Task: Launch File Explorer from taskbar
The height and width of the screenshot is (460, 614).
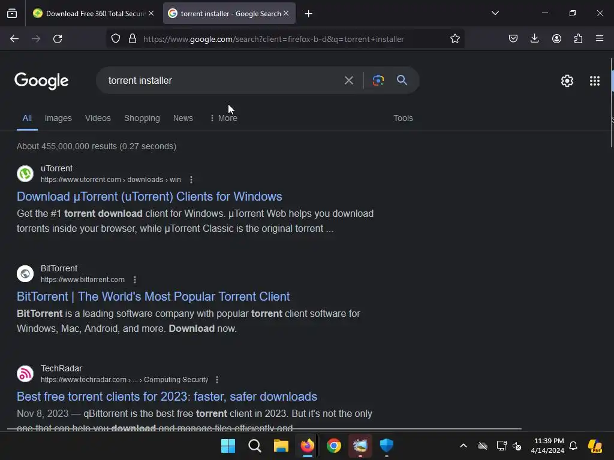Action: [x=281, y=446]
